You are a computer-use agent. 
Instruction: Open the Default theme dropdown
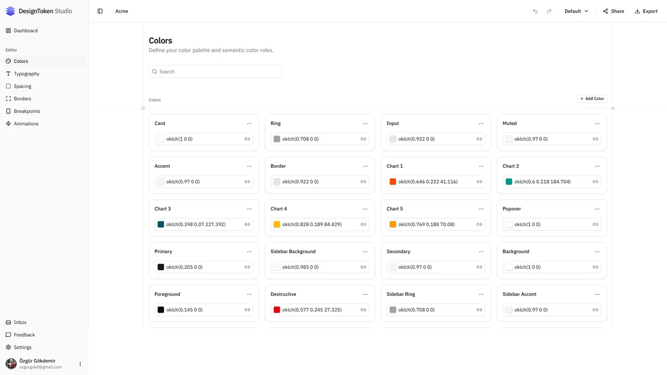click(x=575, y=11)
